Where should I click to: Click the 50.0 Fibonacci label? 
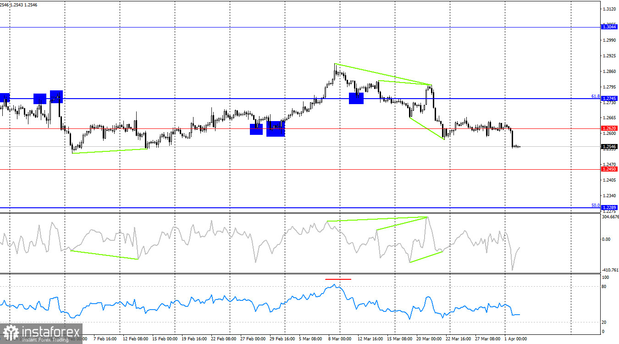[x=595, y=205]
